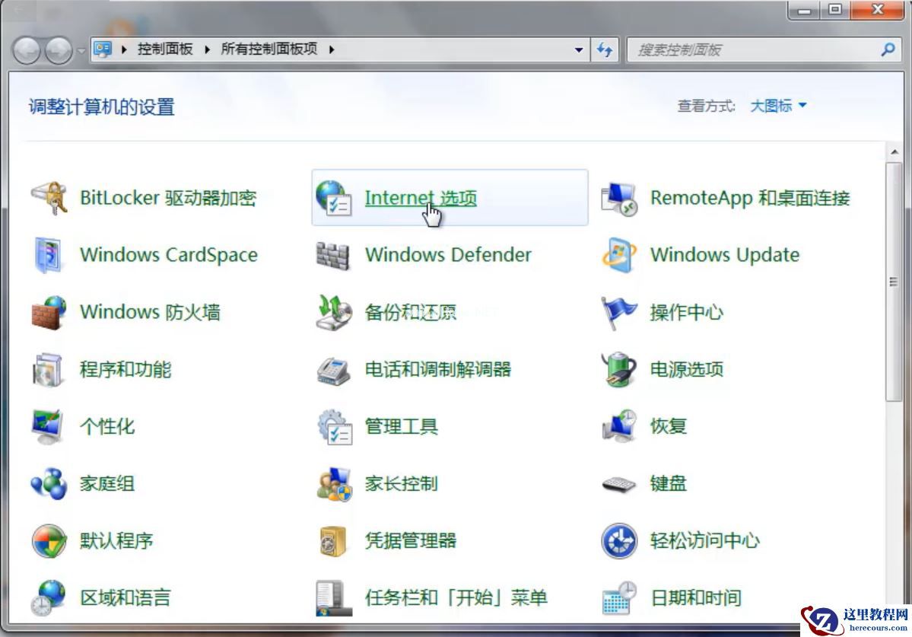This screenshot has width=912, height=637.
Task: Expand the 所有控制面板项 breadcrumb arrow
Action: [330, 49]
